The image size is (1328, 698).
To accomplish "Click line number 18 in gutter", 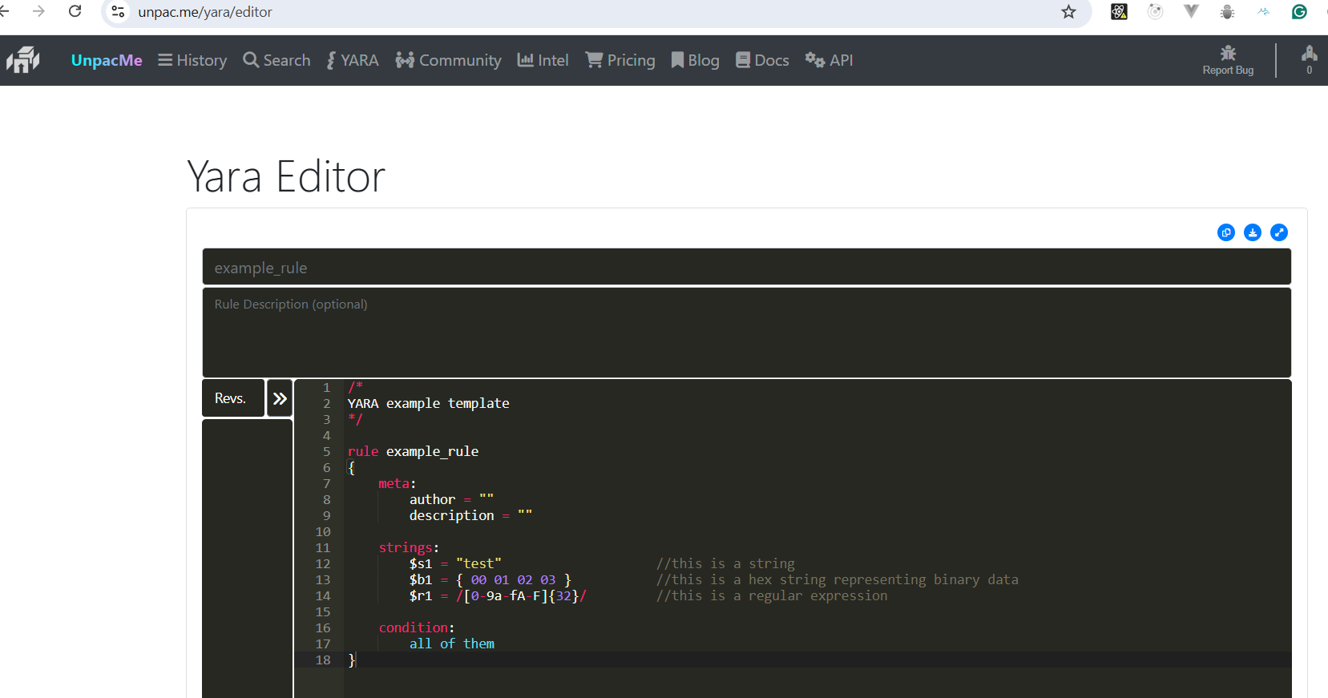I will (x=323, y=660).
